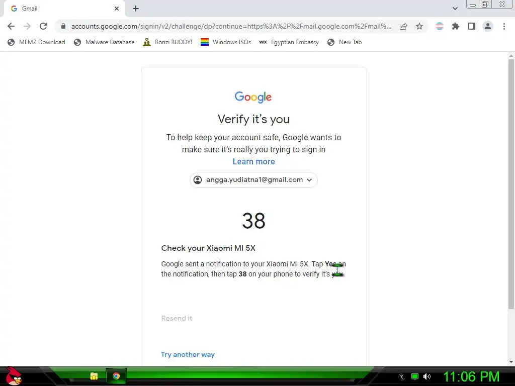The width and height of the screenshot is (515, 386).
Task: Click the Google logo
Action: pyautogui.click(x=253, y=97)
